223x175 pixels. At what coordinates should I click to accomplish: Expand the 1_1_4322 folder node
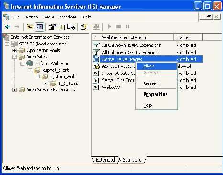[x=45, y=83]
